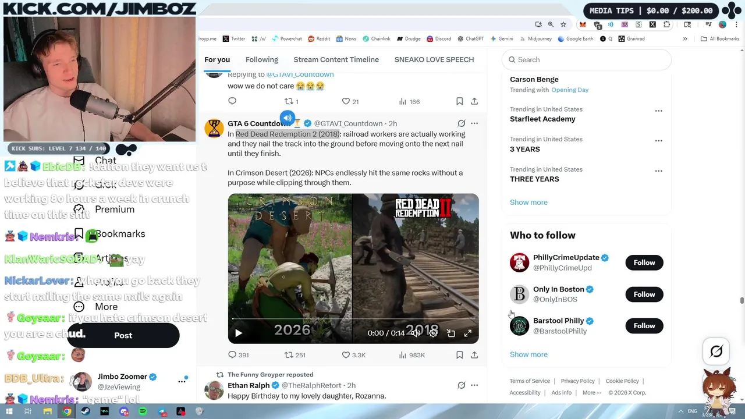The width and height of the screenshot is (745, 419).
Task: Follow Only In Boston
Action: click(x=644, y=294)
